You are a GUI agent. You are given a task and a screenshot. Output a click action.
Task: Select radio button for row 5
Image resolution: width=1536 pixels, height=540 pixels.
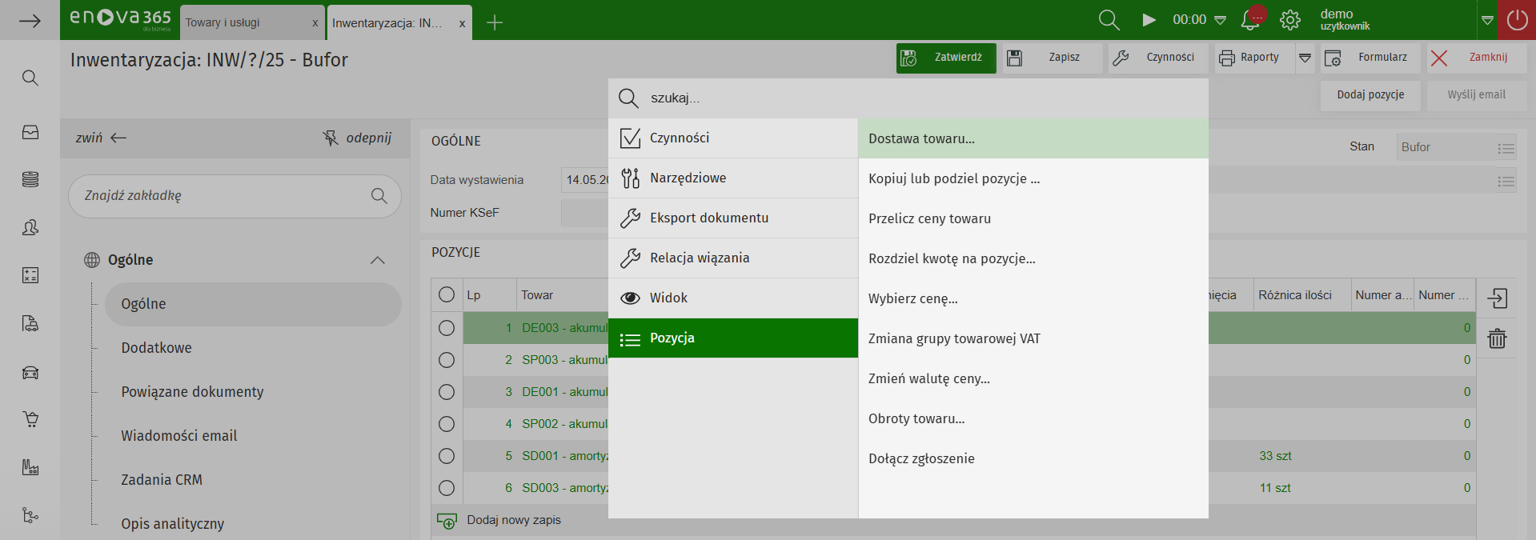(x=447, y=456)
